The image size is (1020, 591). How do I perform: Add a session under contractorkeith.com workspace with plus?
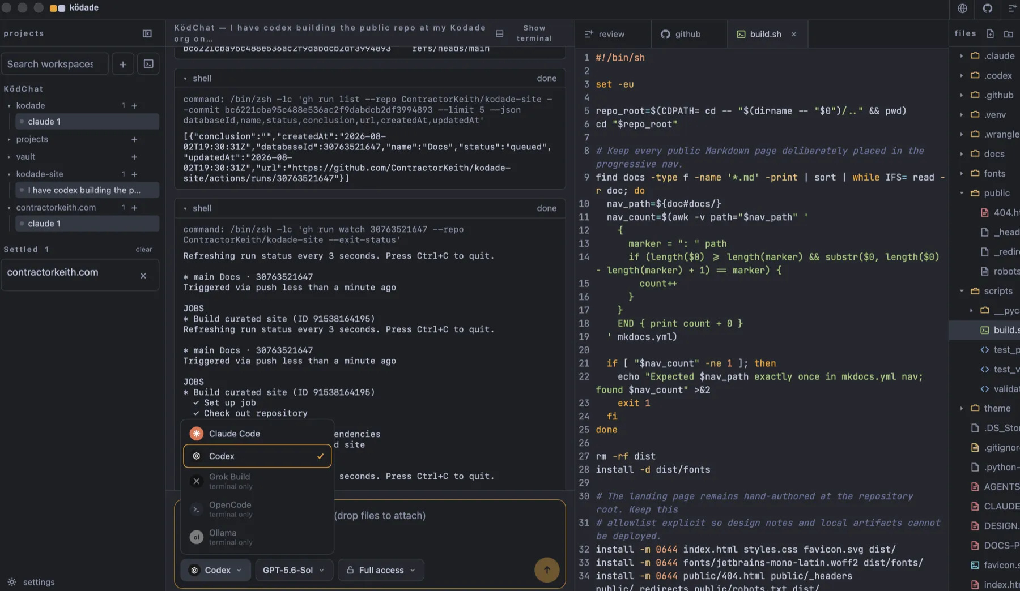(134, 208)
